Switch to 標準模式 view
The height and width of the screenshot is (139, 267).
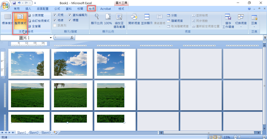click(7, 19)
